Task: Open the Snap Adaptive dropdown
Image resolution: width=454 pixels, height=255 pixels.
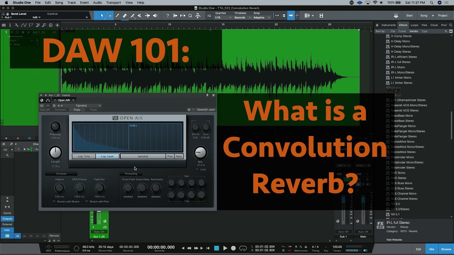Action: (261, 17)
